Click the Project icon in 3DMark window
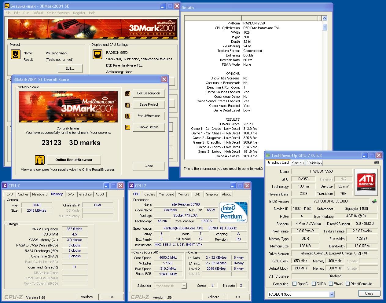This screenshot has height=303, width=386. 16,54
